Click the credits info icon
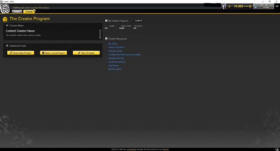This screenshot has width=280, height=151. point(250,7)
